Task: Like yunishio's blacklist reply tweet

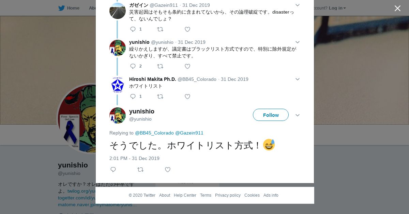Action: pyautogui.click(x=187, y=66)
